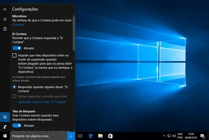The width and height of the screenshot is (209, 140).
Task: Open the Cortana Feedback icon
Action: [5, 127]
